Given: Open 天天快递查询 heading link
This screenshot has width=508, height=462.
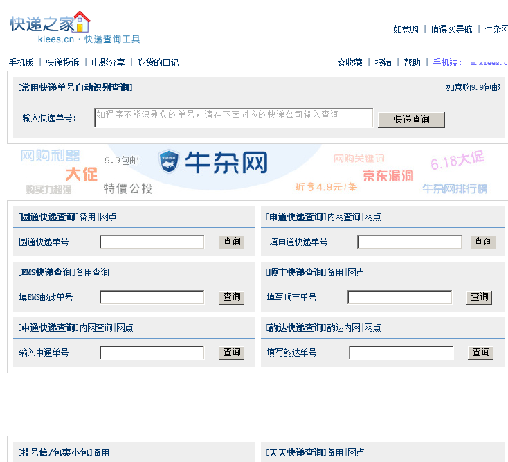Looking at the screenshot, I should [x=296, y=452].
